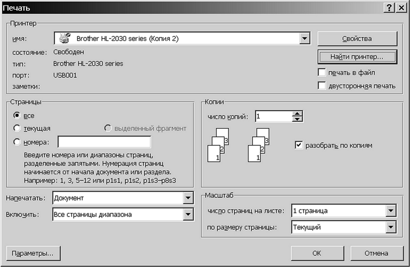Image resolution: width=410 pixels, height=267 pixels.
Task: Select the 'текущая' page radio button
Action: (17, 128)
